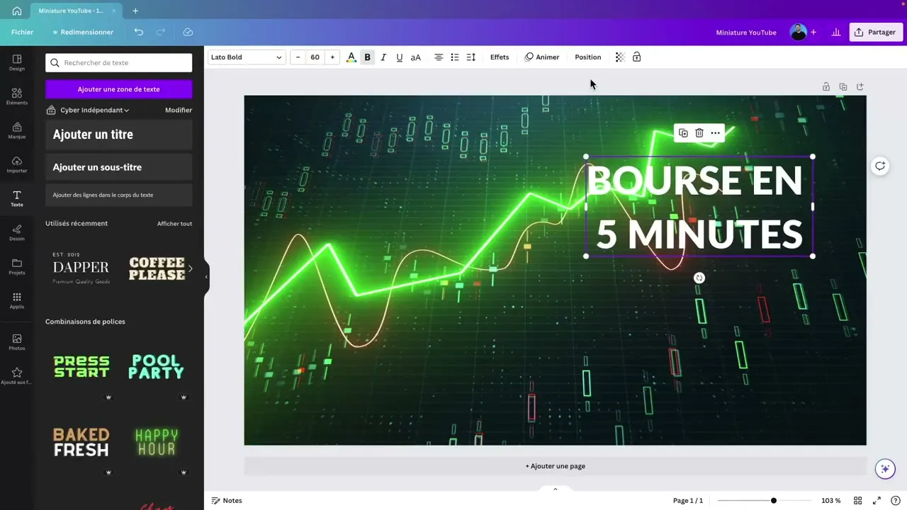The height and width of the screenshot is (510, 907).
Task: Adjust the zoom level slider
Action: click(x=773, y=500)
